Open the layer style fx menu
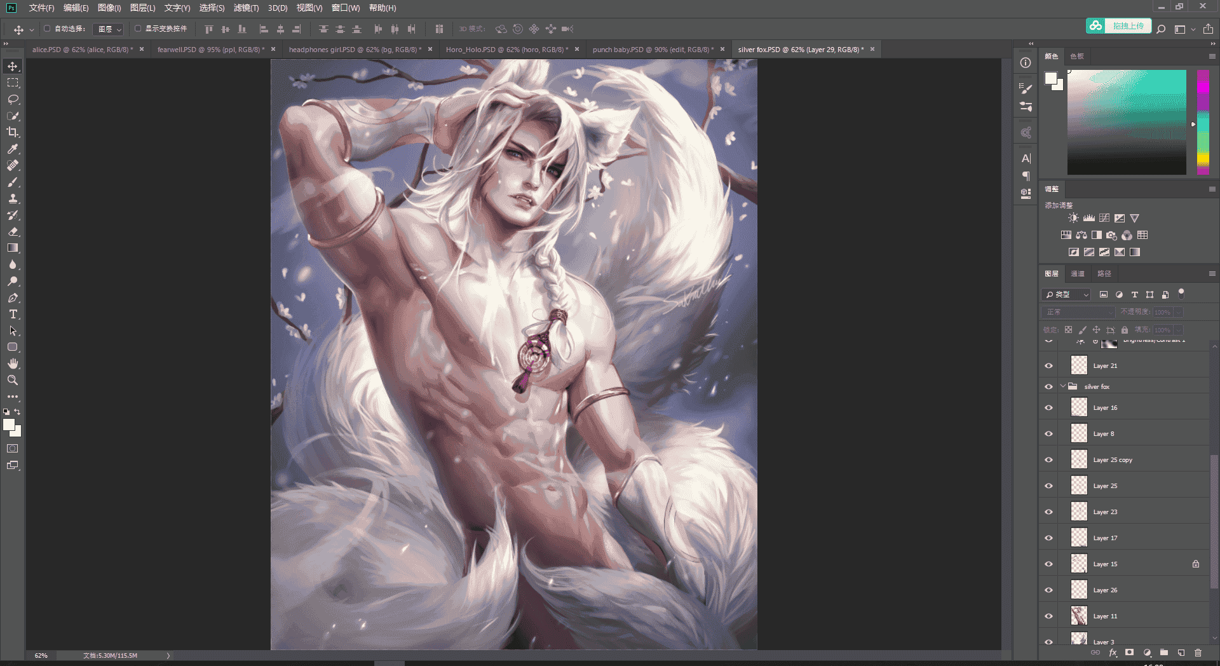 [1113, 653]
